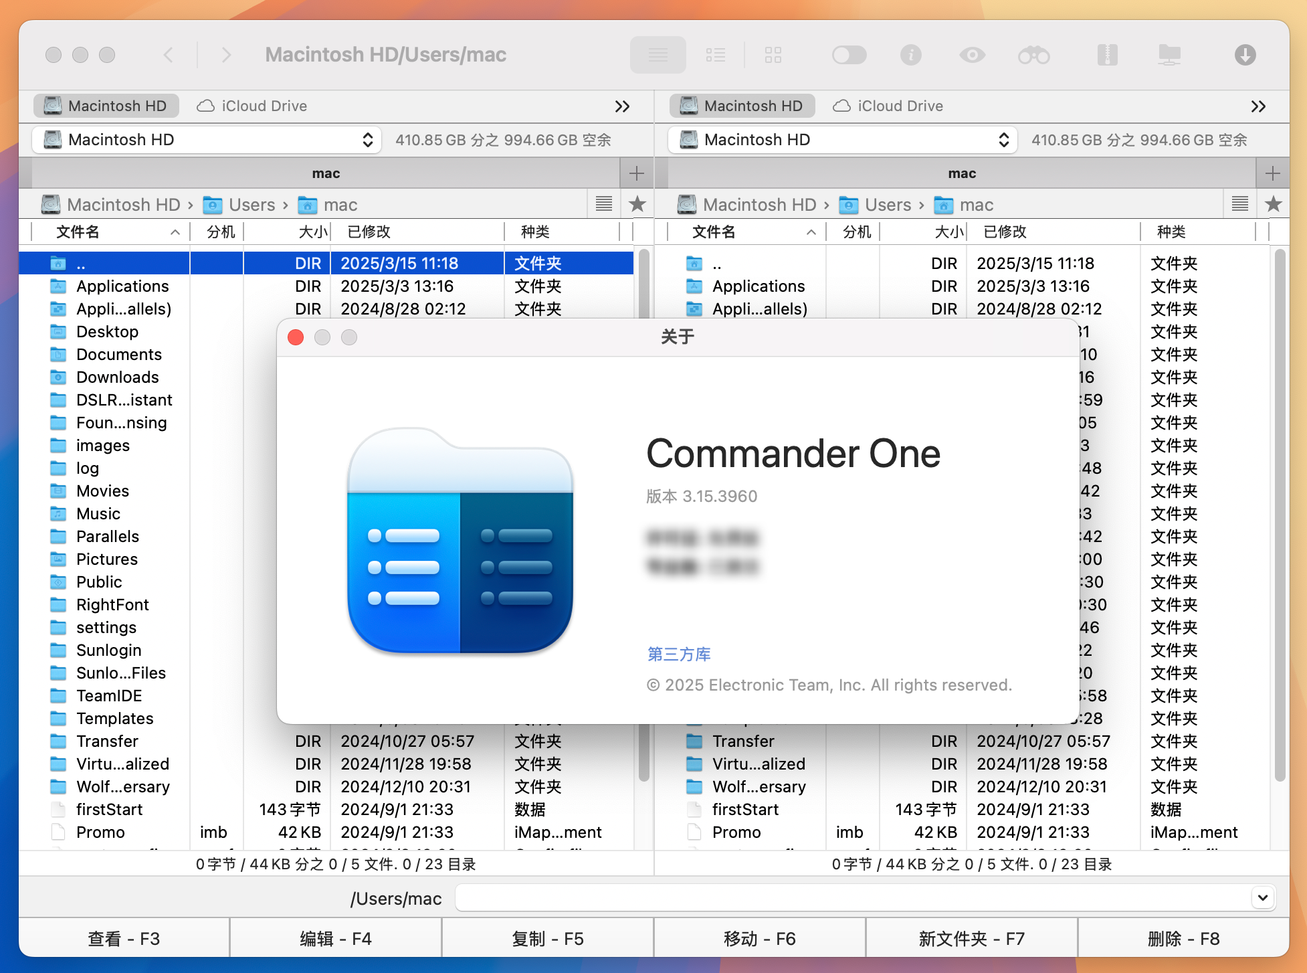Sort right panel by 分机 column
Screen dimensions: 1307x973
click(853, 232)
